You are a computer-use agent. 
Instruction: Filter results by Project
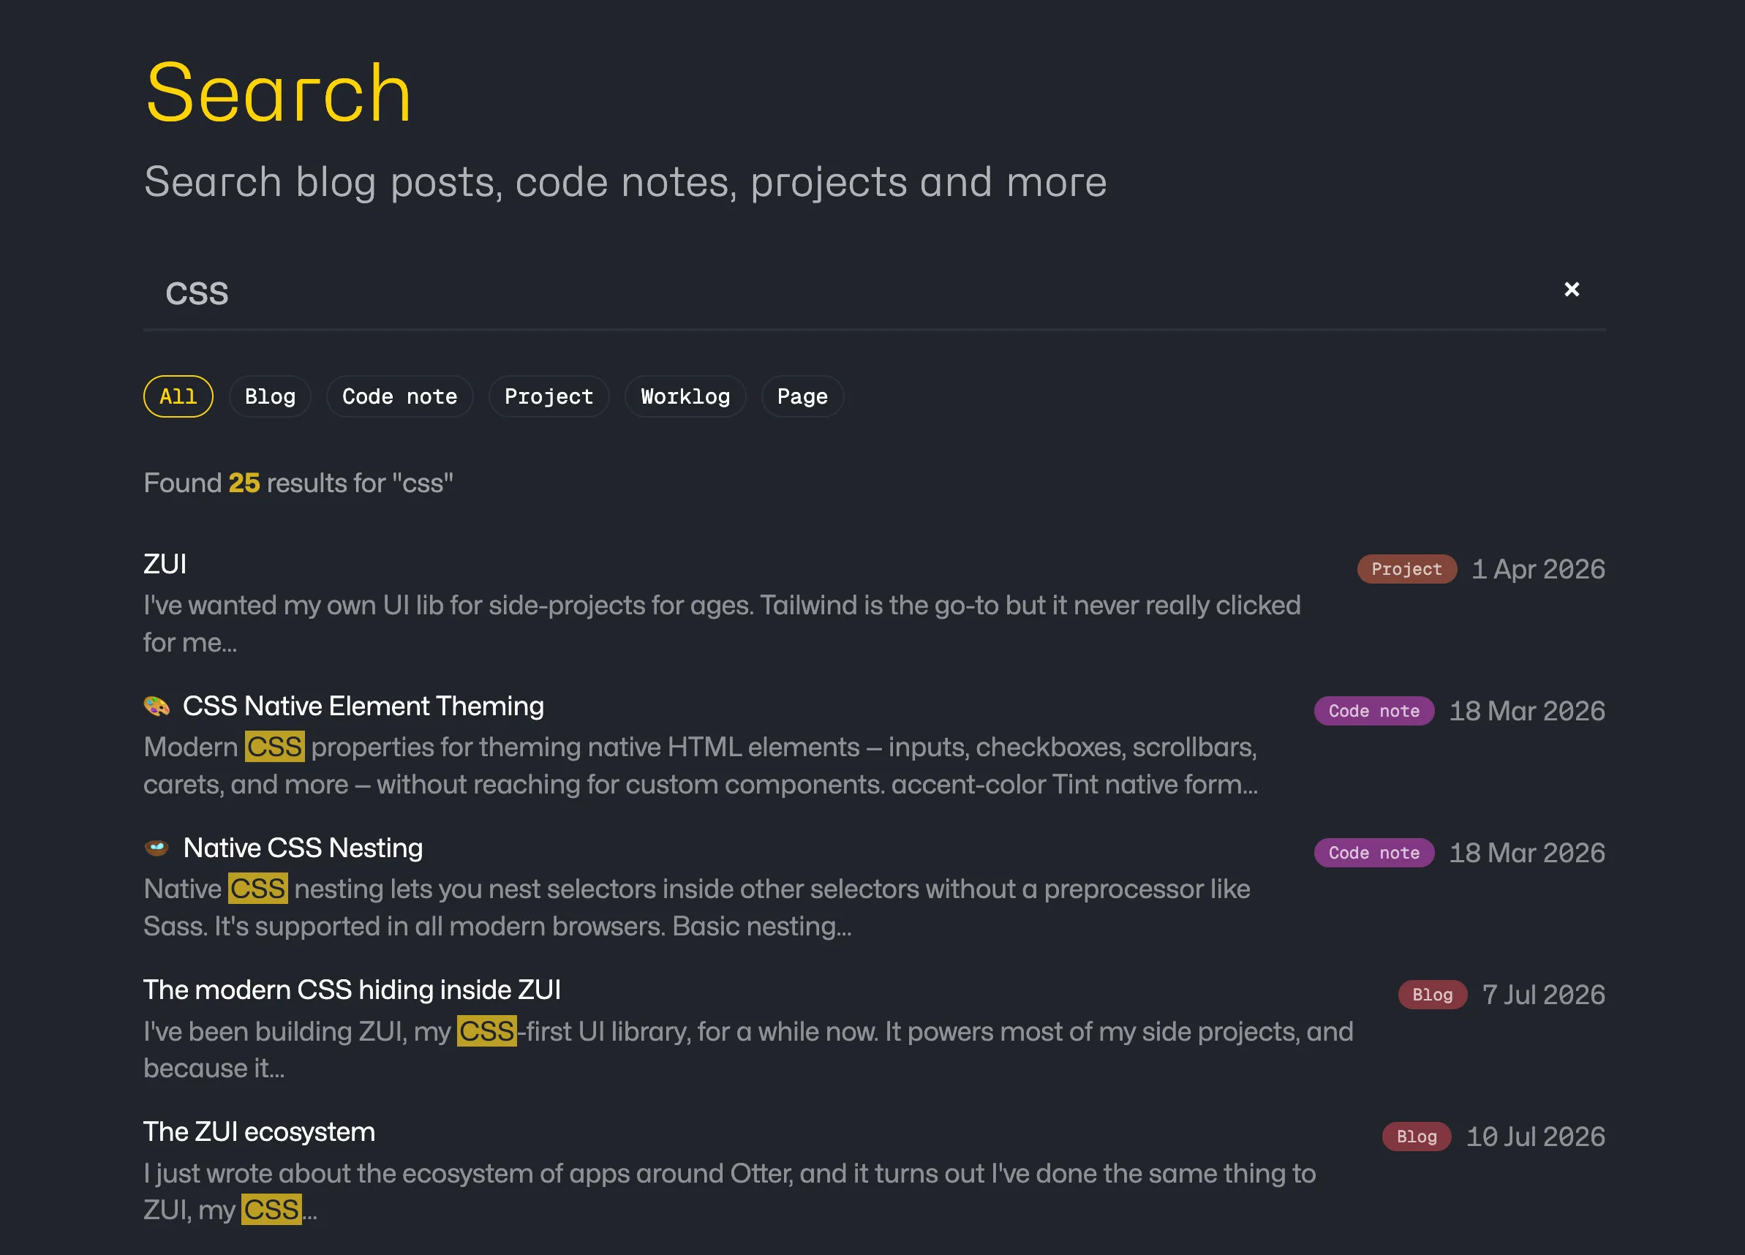[549, 396]
